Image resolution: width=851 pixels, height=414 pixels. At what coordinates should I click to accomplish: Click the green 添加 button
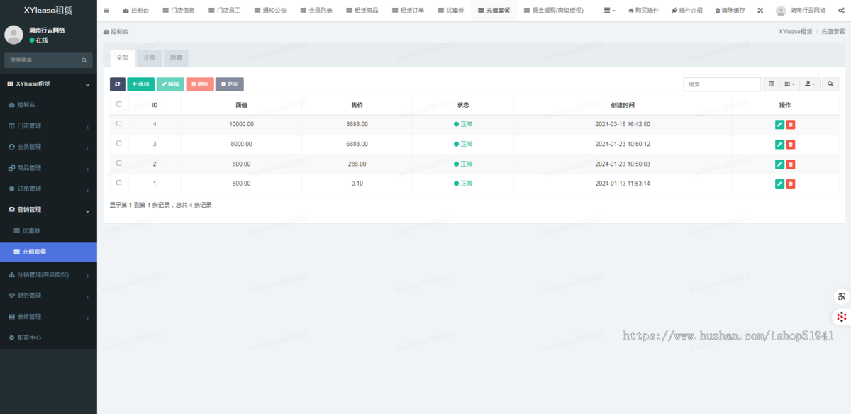pos(140,84)
